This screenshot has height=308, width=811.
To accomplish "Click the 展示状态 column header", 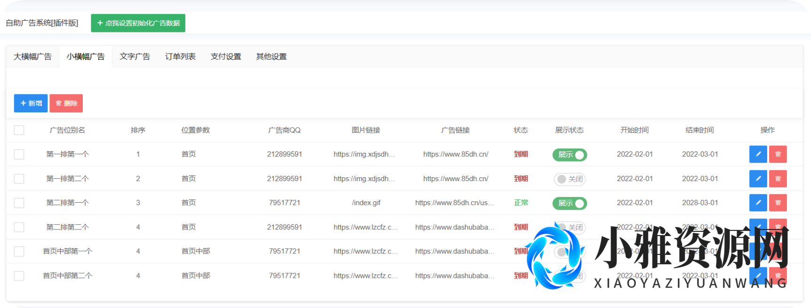I will click(570, 130).
